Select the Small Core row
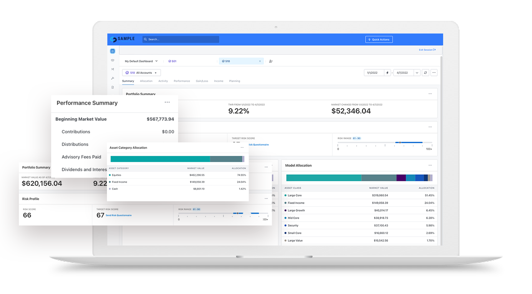Screen dimensions: 532x294 pyautogui.click(x=359, y=233)
